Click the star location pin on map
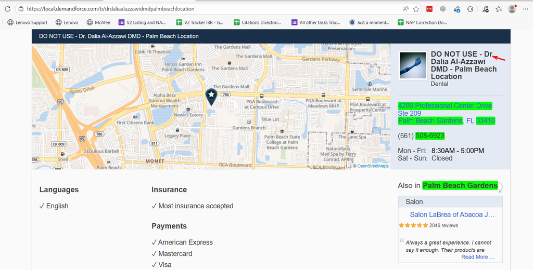533x270 pixels. point(211,97)
